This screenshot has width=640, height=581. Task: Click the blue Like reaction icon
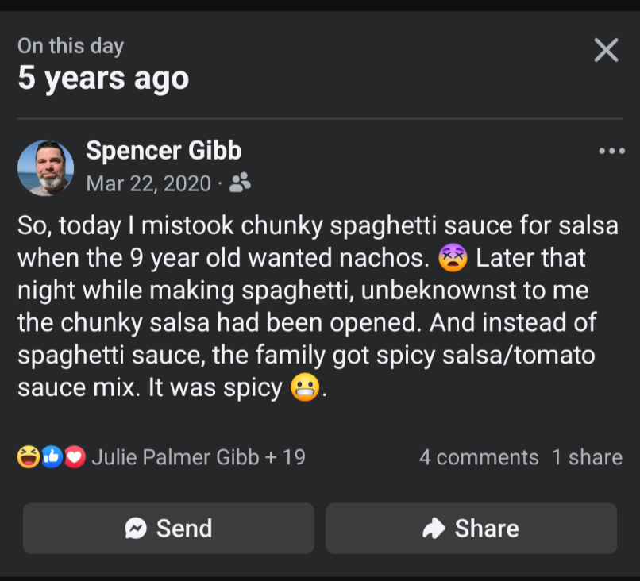tap(52, 457)
